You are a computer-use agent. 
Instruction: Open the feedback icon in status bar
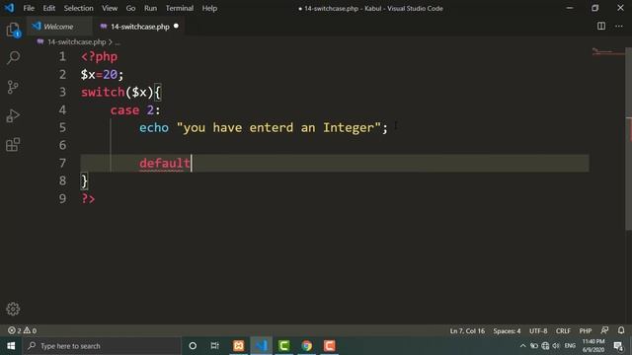coord(604,330)
